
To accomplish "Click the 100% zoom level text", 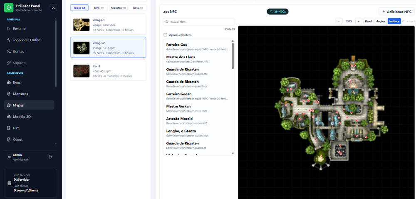I will pos(349,21).
